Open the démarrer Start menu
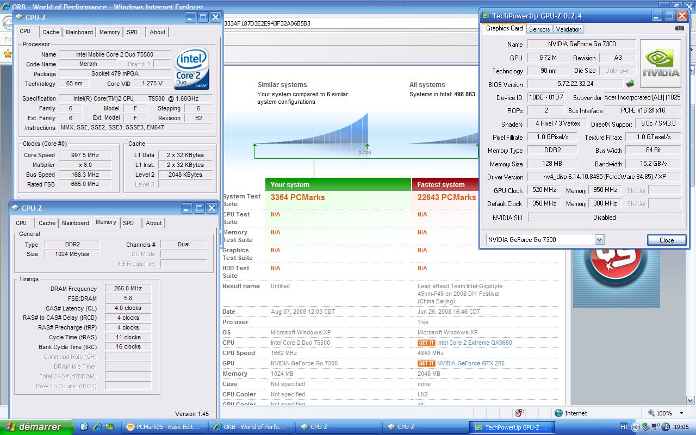 (36, 427)
